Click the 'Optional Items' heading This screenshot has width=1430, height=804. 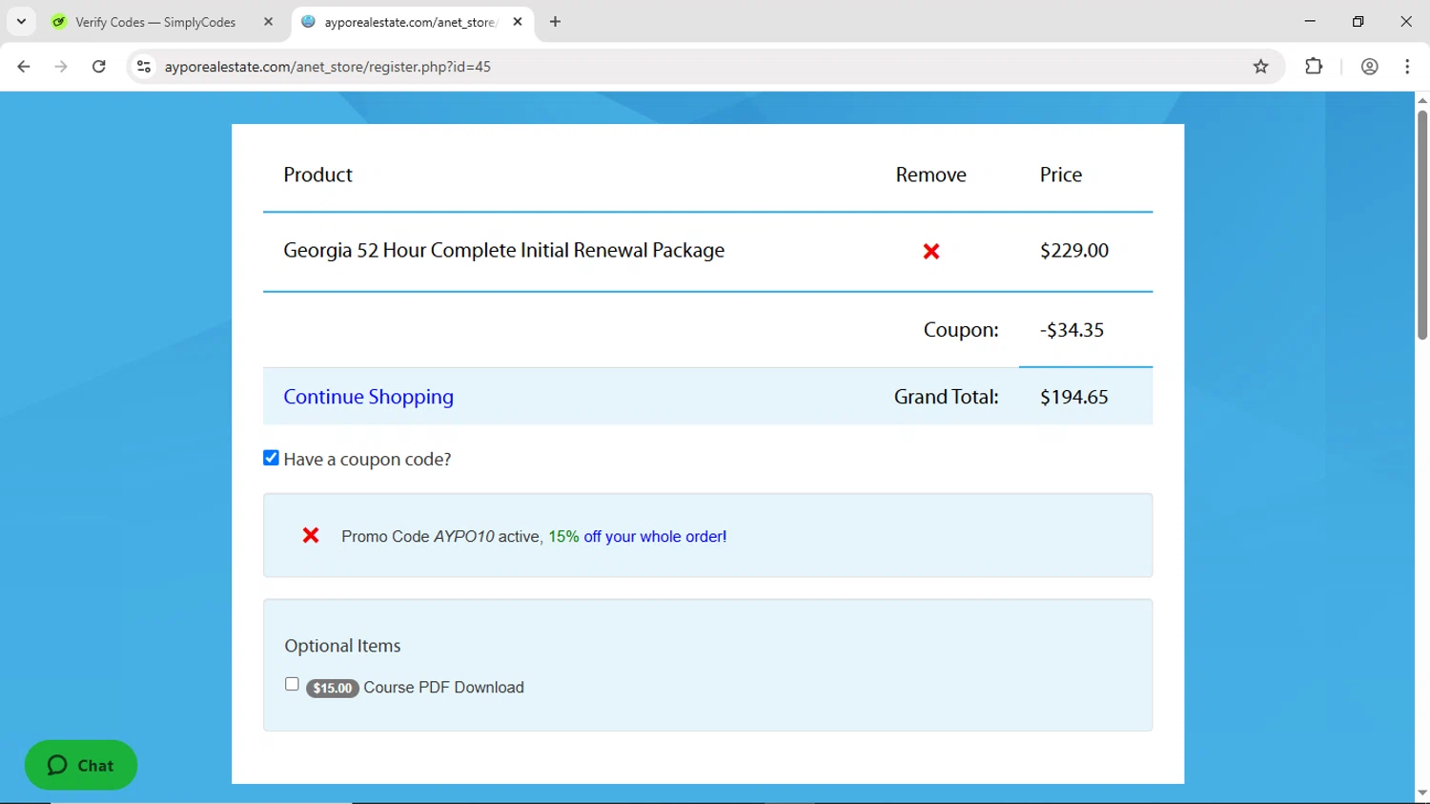click(342, 646)
